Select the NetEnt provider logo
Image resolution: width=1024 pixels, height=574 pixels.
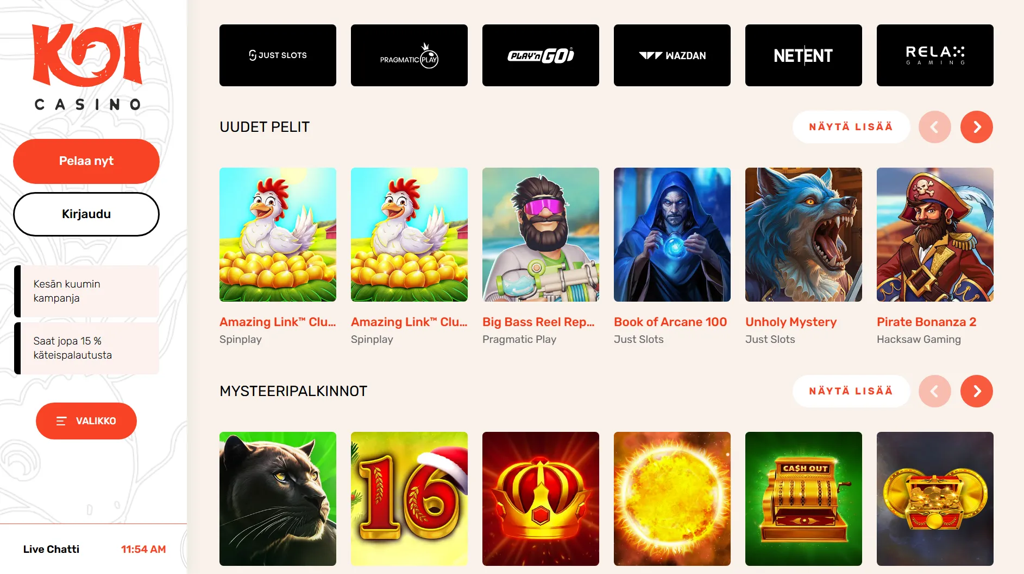click(x=803, y=55)
